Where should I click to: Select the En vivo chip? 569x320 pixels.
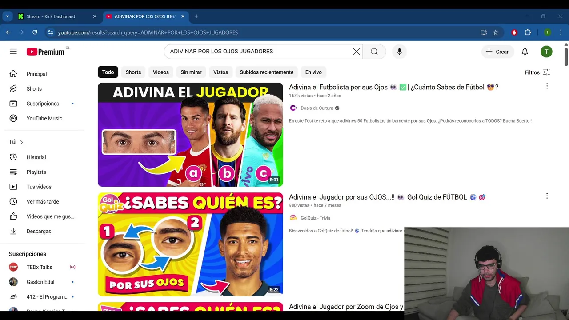pyautogui.click(x=313, y=72)
